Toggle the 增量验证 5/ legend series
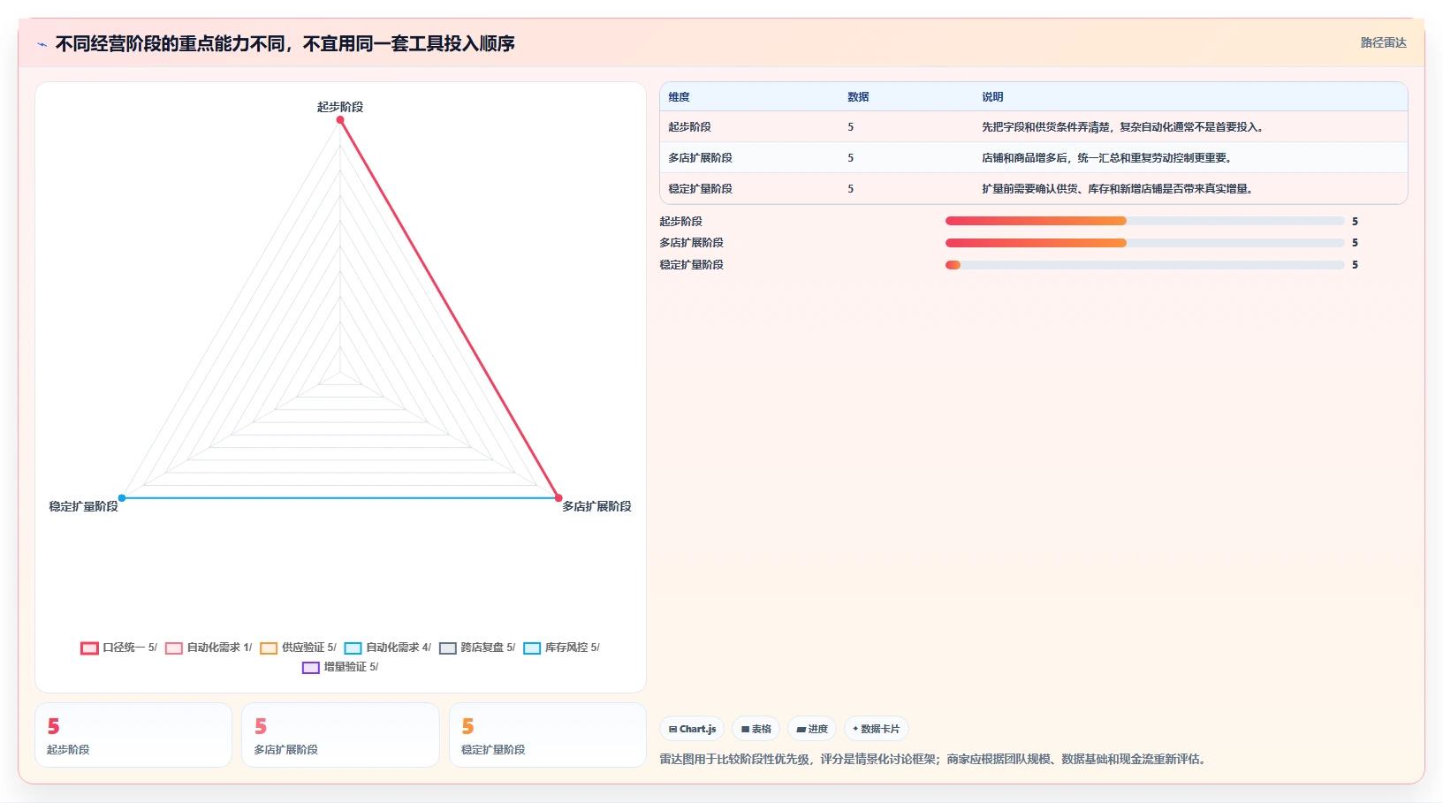Image resolution: width=1443 pixels, height=803 pixels. tap(340, 667)
